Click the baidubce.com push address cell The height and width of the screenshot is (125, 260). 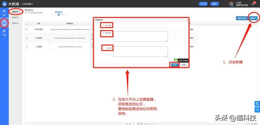70,29
